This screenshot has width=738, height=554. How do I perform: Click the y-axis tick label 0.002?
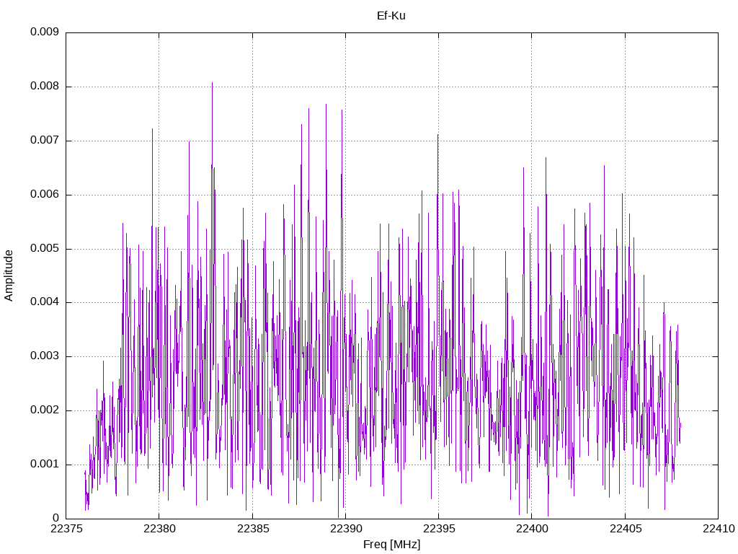pyautogui.click(x=45, y=410)
